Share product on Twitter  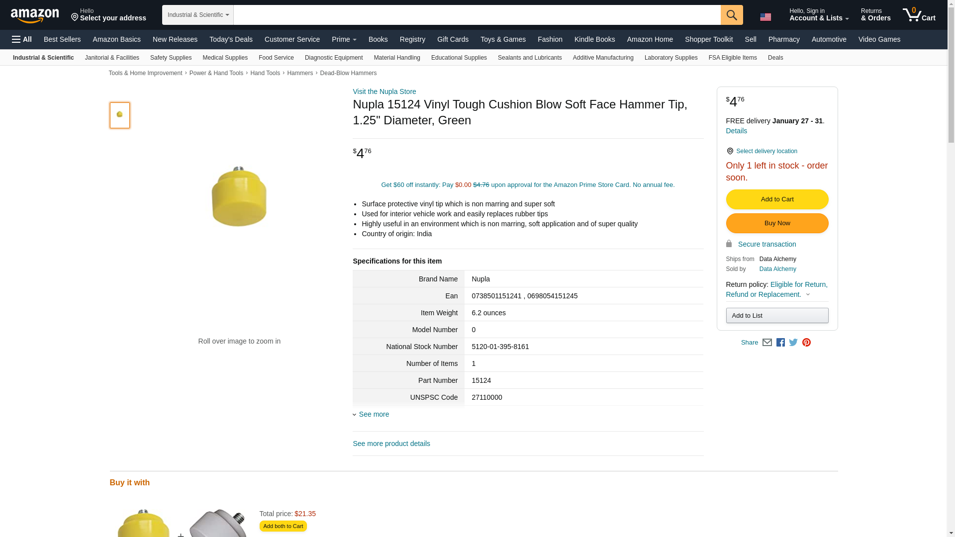[x=793, y=342]
